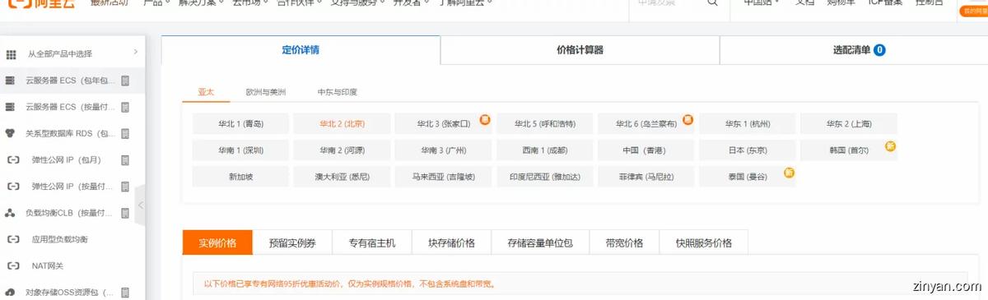Choose region 华北 5 (呼和浩特)

click(544, 124)
